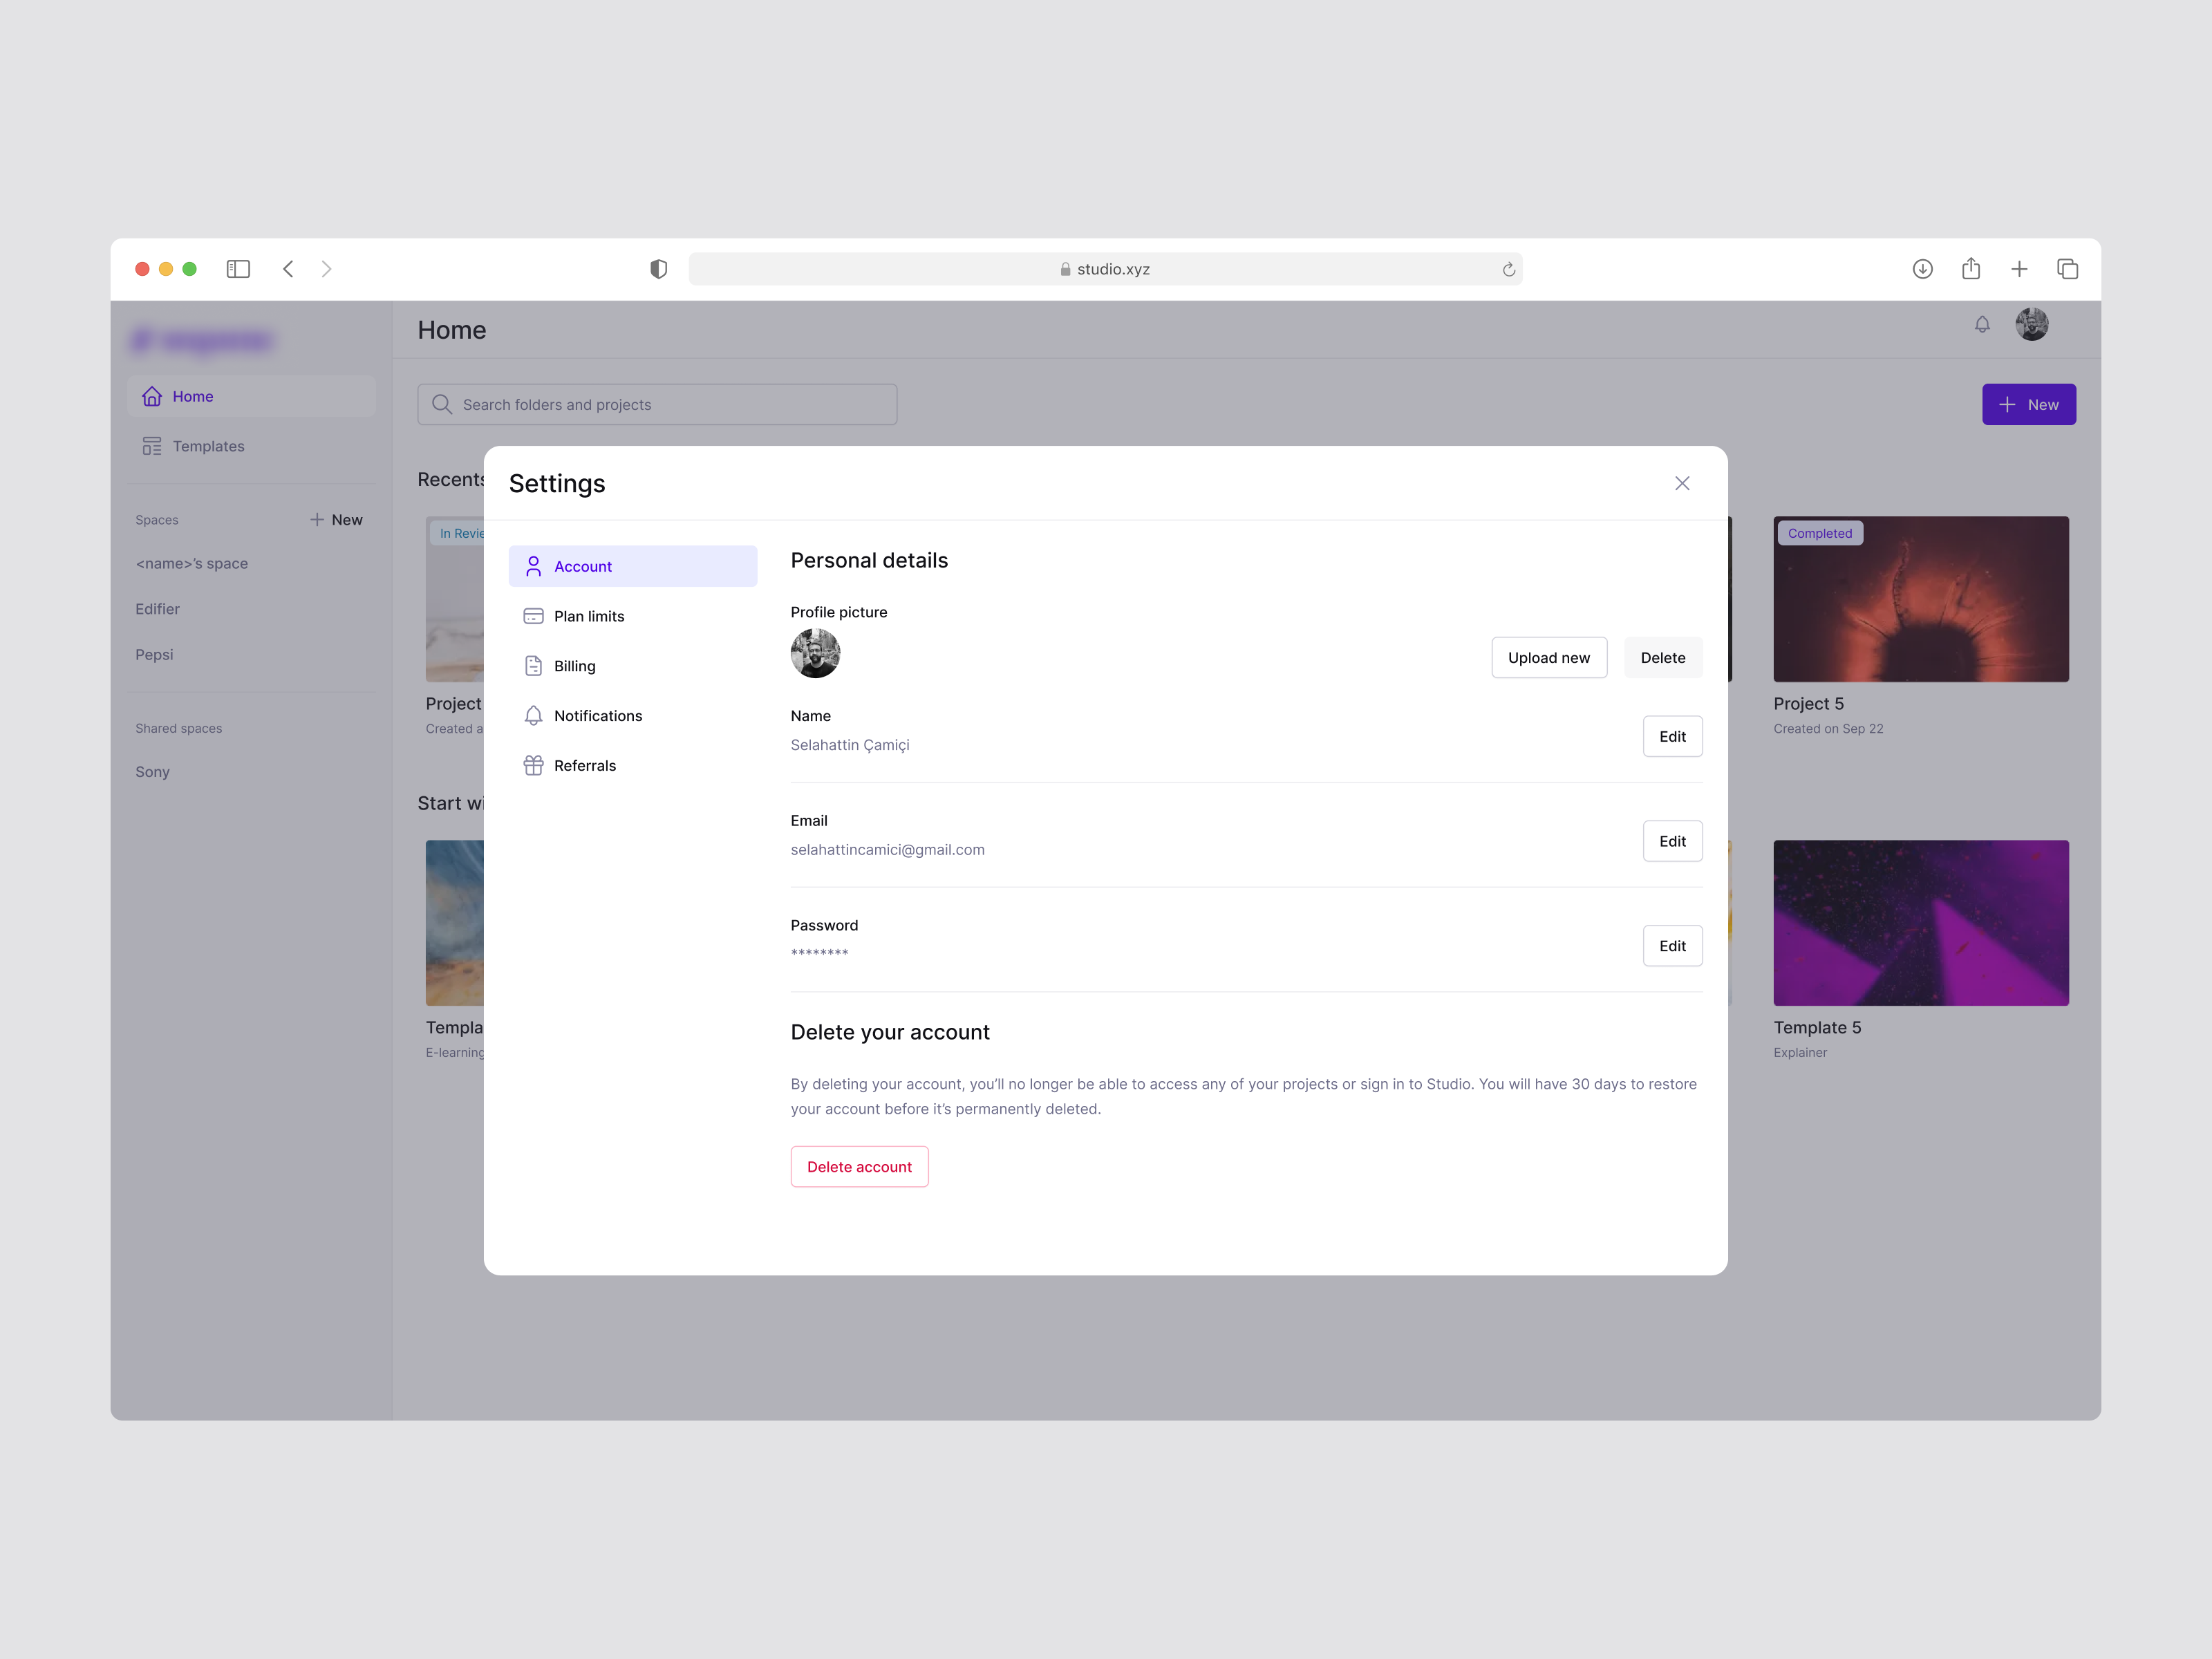Click the red Delete account button
Viewport: 2212px width, 1659px height.
pos(859,1166)
